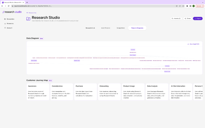Open Researches in the sidebar
The height and width of the screenshot is (128, 205).
pyautogui.click(x=9, y=19)
